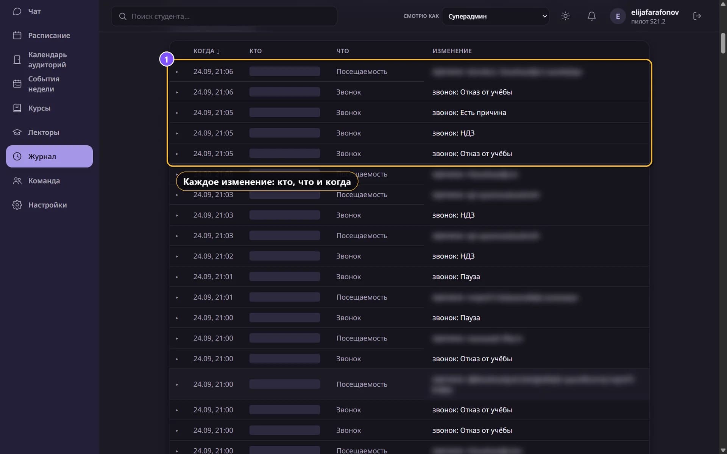This screenshot has height=454, width=727.
Task: Click the Команда people icon
Action: (17, 181)
